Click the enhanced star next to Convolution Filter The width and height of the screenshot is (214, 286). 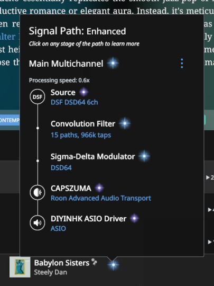coord(125,123)
